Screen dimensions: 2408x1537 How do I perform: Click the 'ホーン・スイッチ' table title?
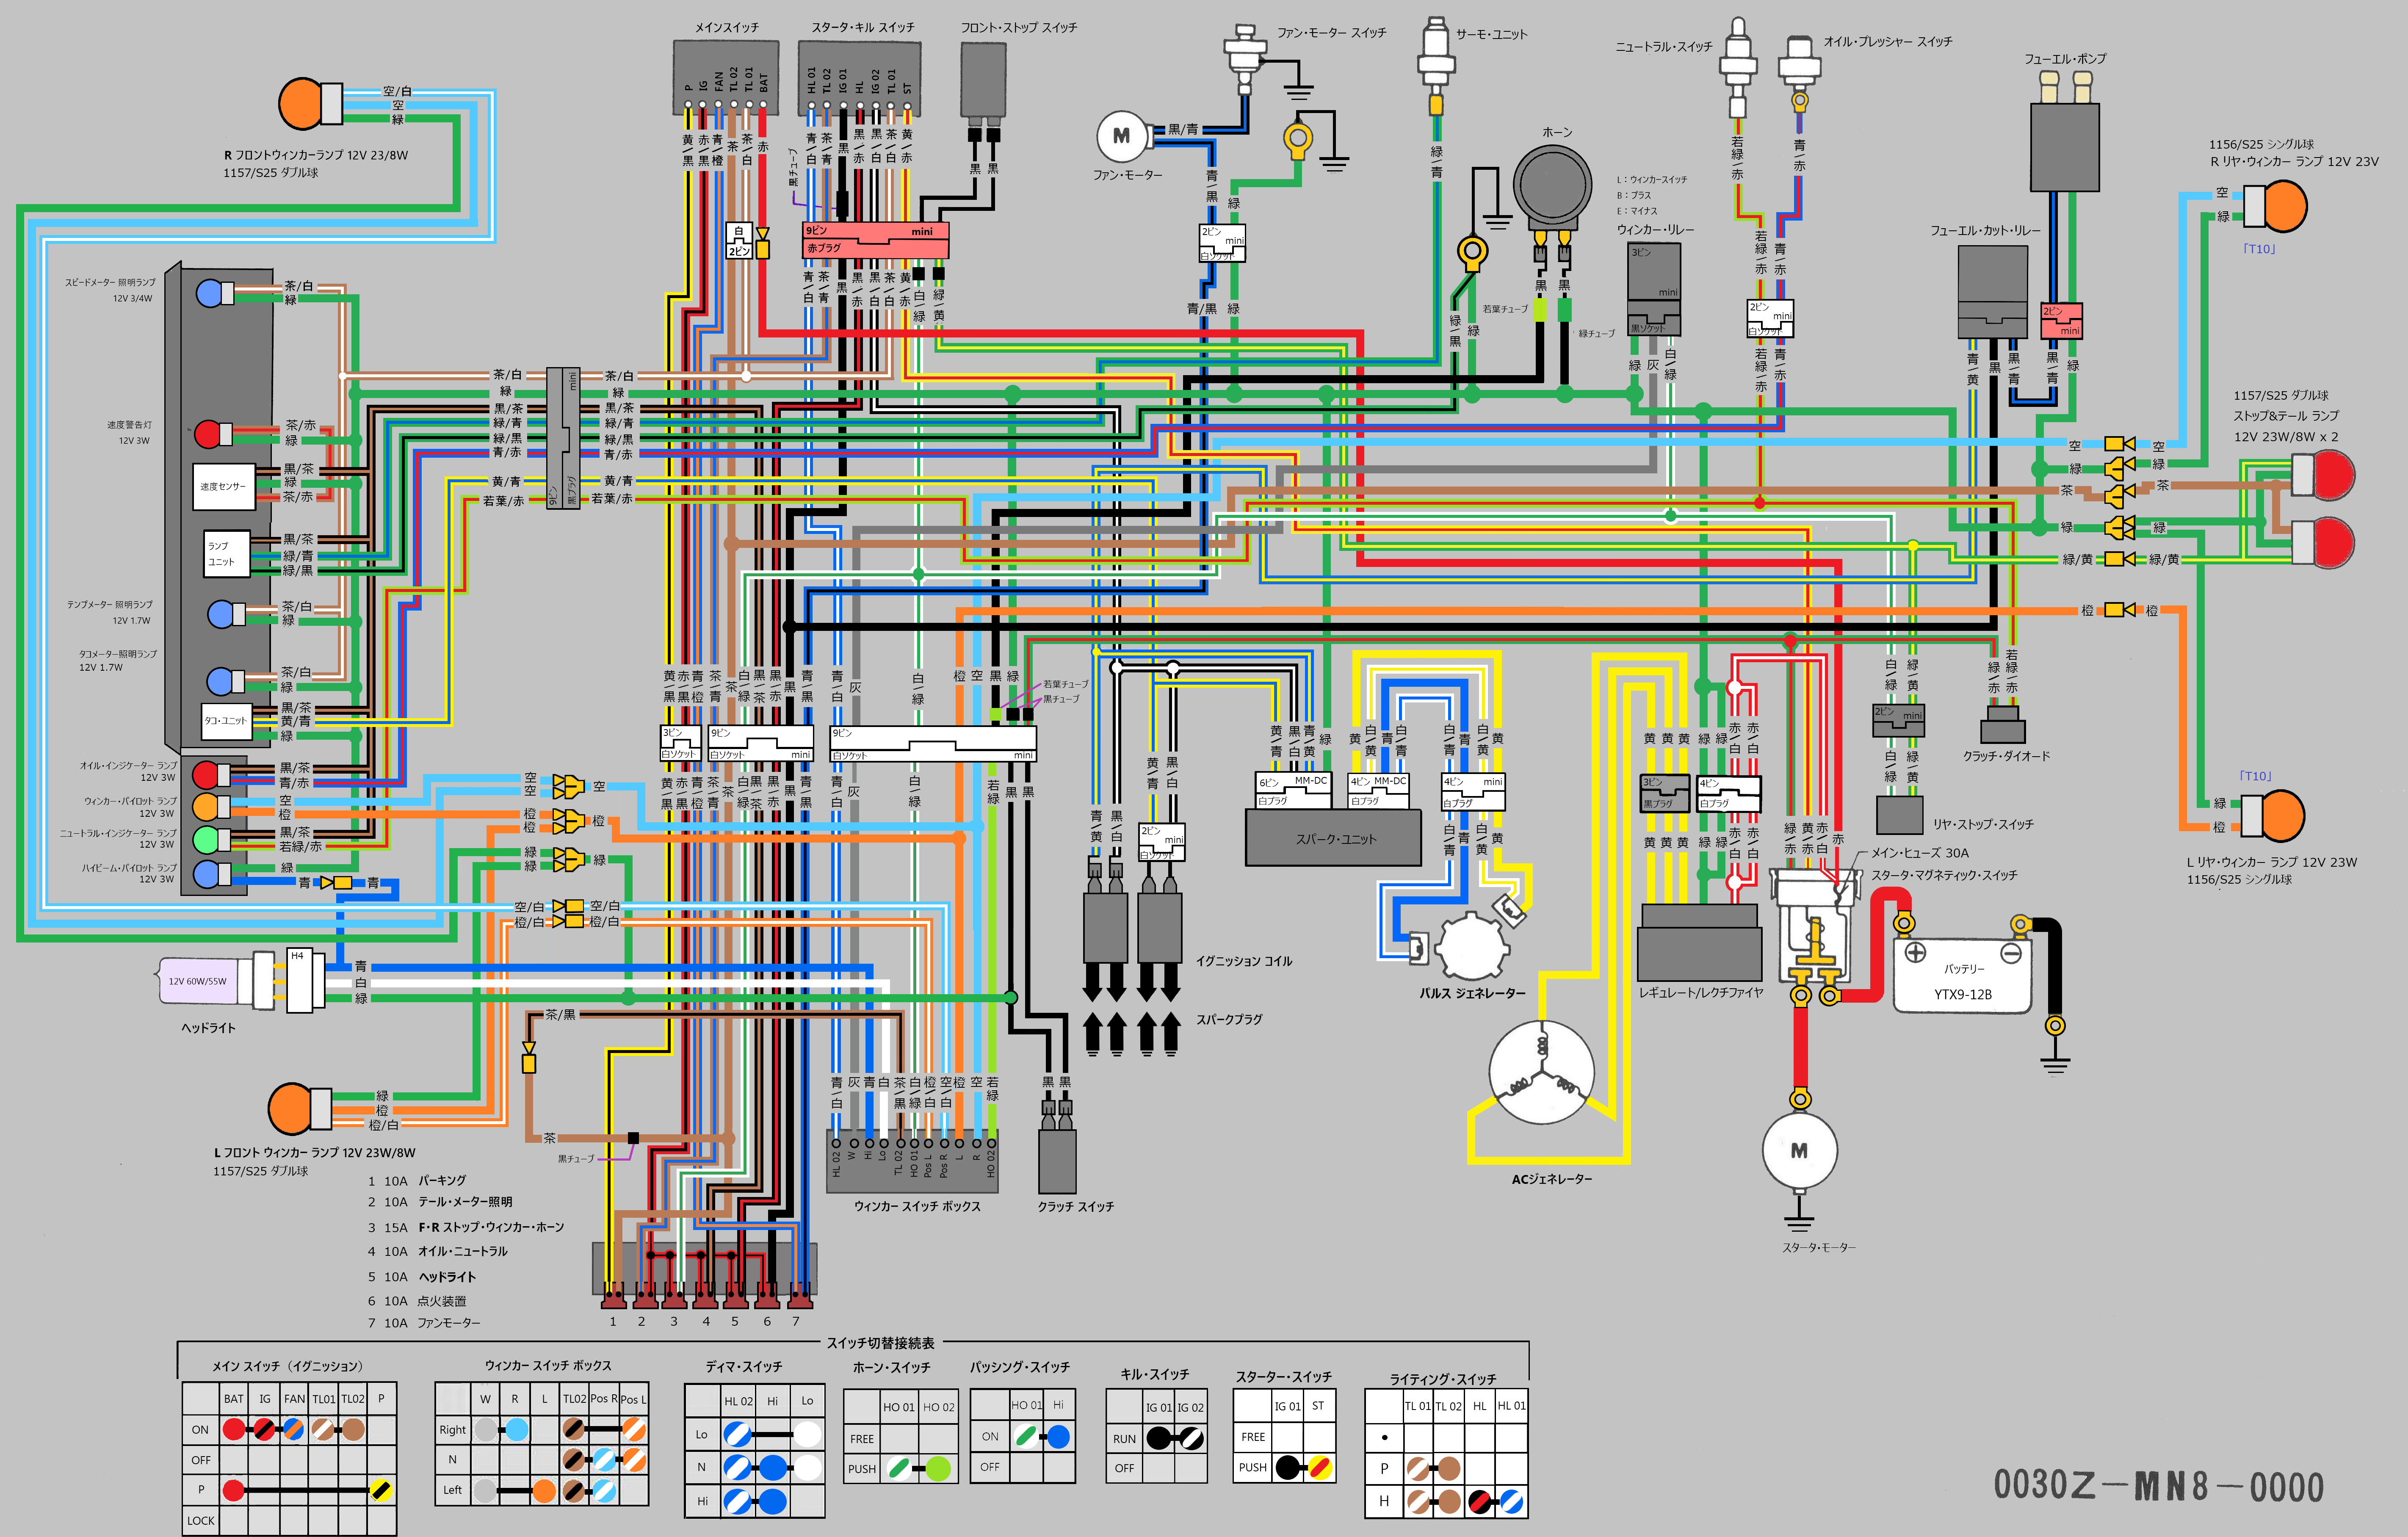[x=892, y=1367]
